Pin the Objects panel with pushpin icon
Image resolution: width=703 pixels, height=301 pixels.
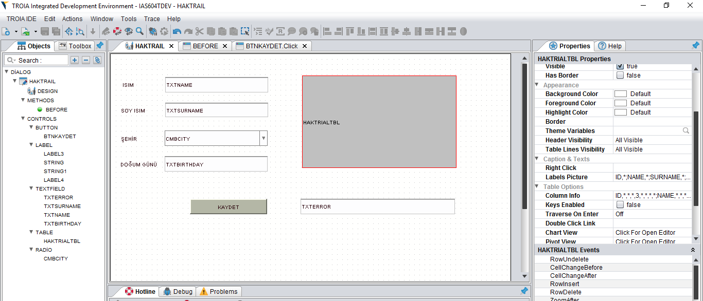coord(100,46)
